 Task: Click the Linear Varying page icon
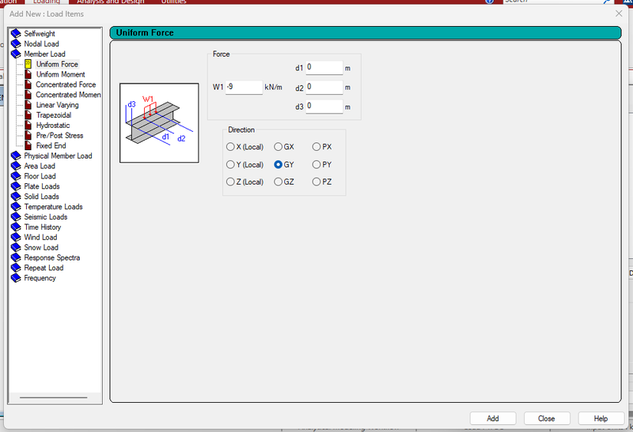28,105
